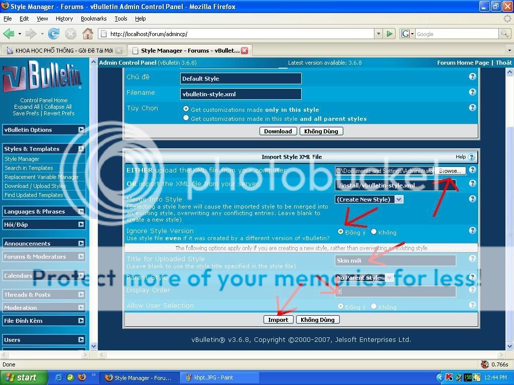Select 'and all parent styles' radio option
514x385 pixels.
point(186,118)
